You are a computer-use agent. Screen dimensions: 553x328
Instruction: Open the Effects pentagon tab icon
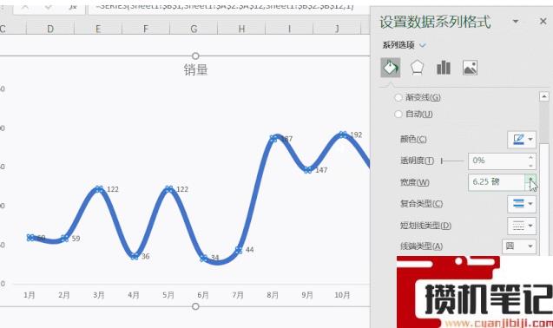(x=417, y=68)
